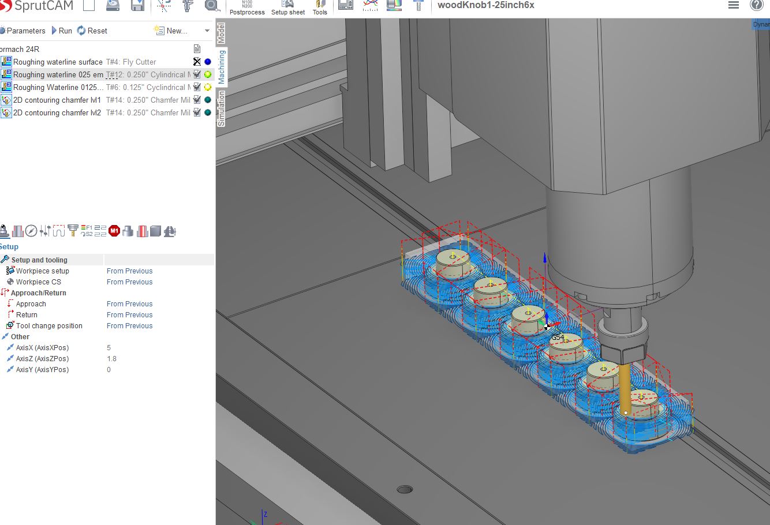Click green color dot of Roughing waterline 025 em
This screenshot has height=525, width=770.
point(208,74)
